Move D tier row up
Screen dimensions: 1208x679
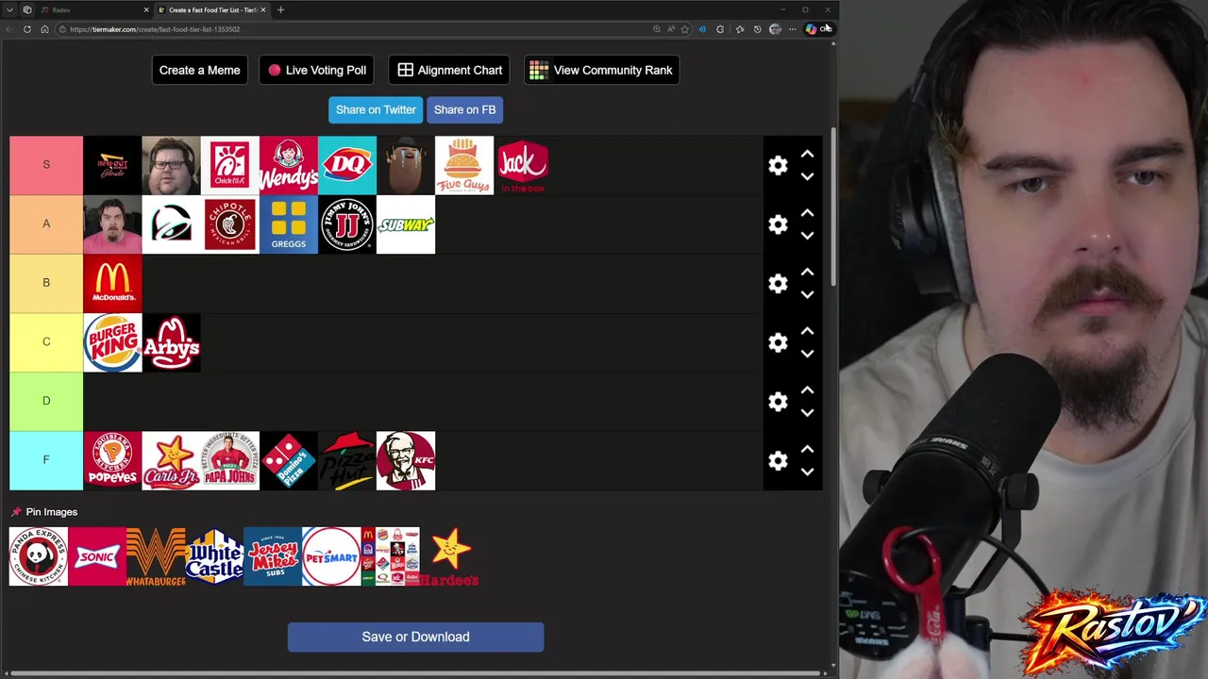coord(807,389)
